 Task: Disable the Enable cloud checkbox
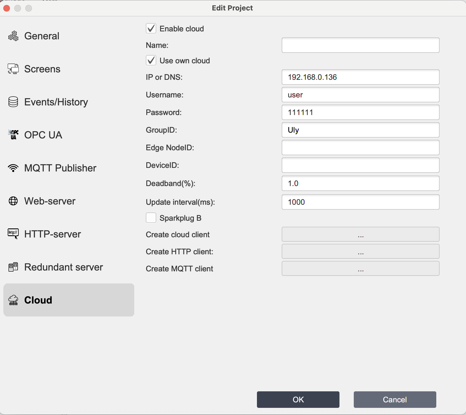click(151, 29)
